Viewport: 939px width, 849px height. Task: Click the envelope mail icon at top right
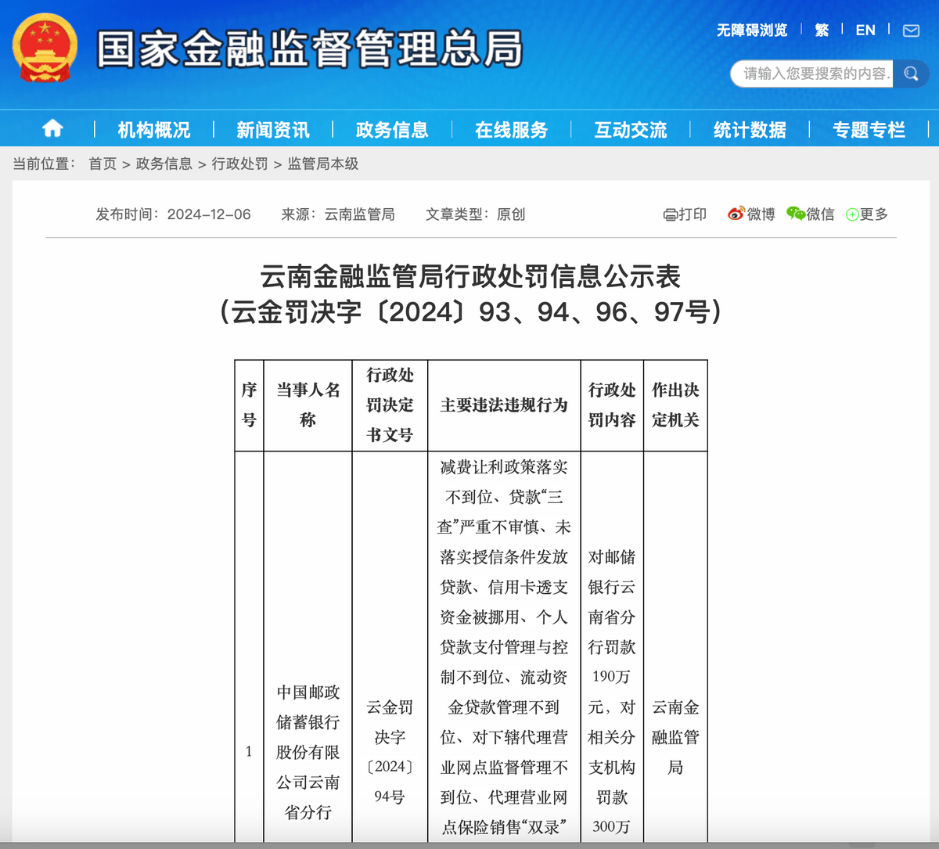pos(909,30)
